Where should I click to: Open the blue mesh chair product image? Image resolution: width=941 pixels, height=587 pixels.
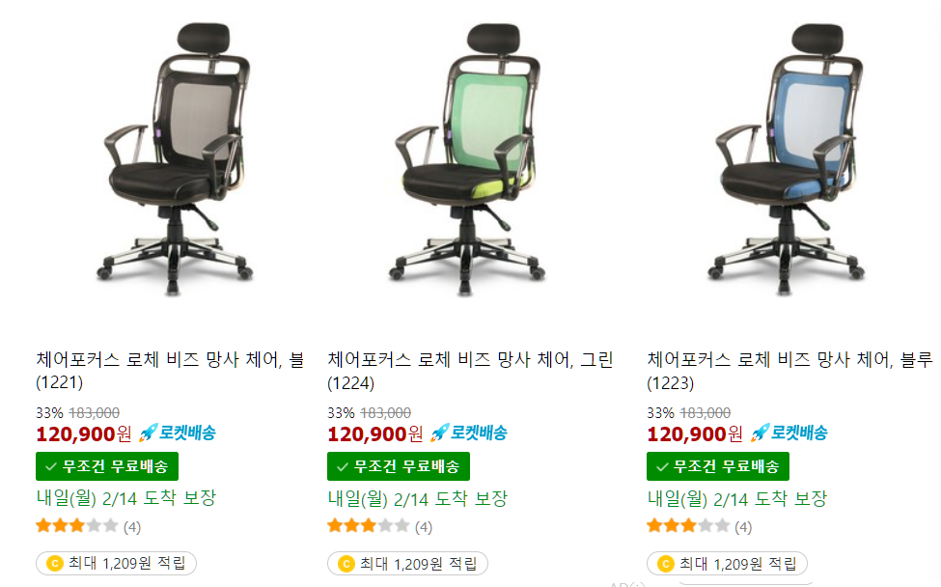point(787,159)
